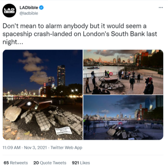Open the @ladbible handle link
Viewport: 168px width, 168px height.
coord(29,13)
